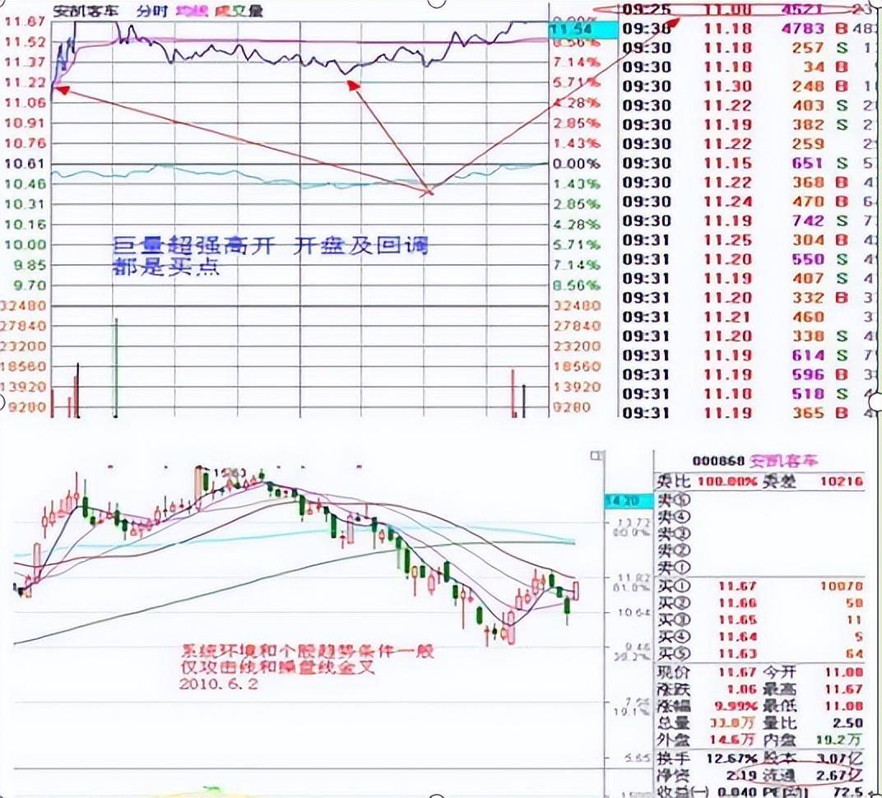Click the 今开 opening price value
882x798 pixels.
(x=844, y=673)
